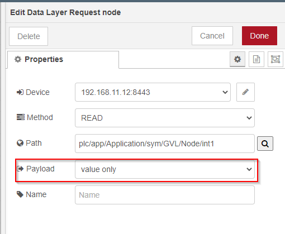Click into the Name input field

(x=165, y=195)
